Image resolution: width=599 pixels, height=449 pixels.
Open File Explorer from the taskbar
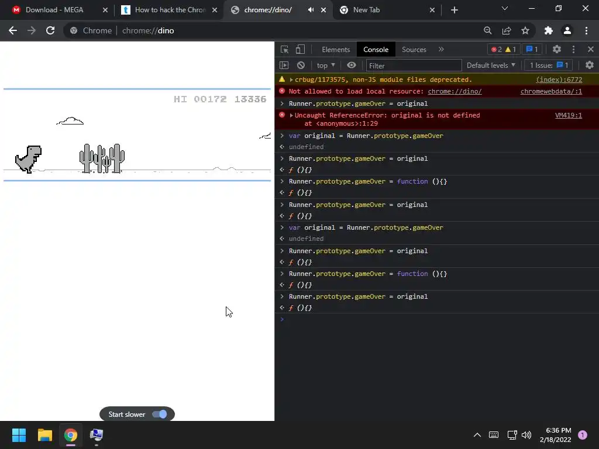click(x=44, y=435)
